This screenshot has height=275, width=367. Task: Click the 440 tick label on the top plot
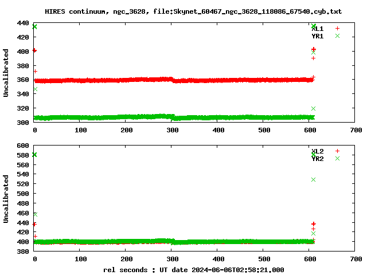[23, 23]
